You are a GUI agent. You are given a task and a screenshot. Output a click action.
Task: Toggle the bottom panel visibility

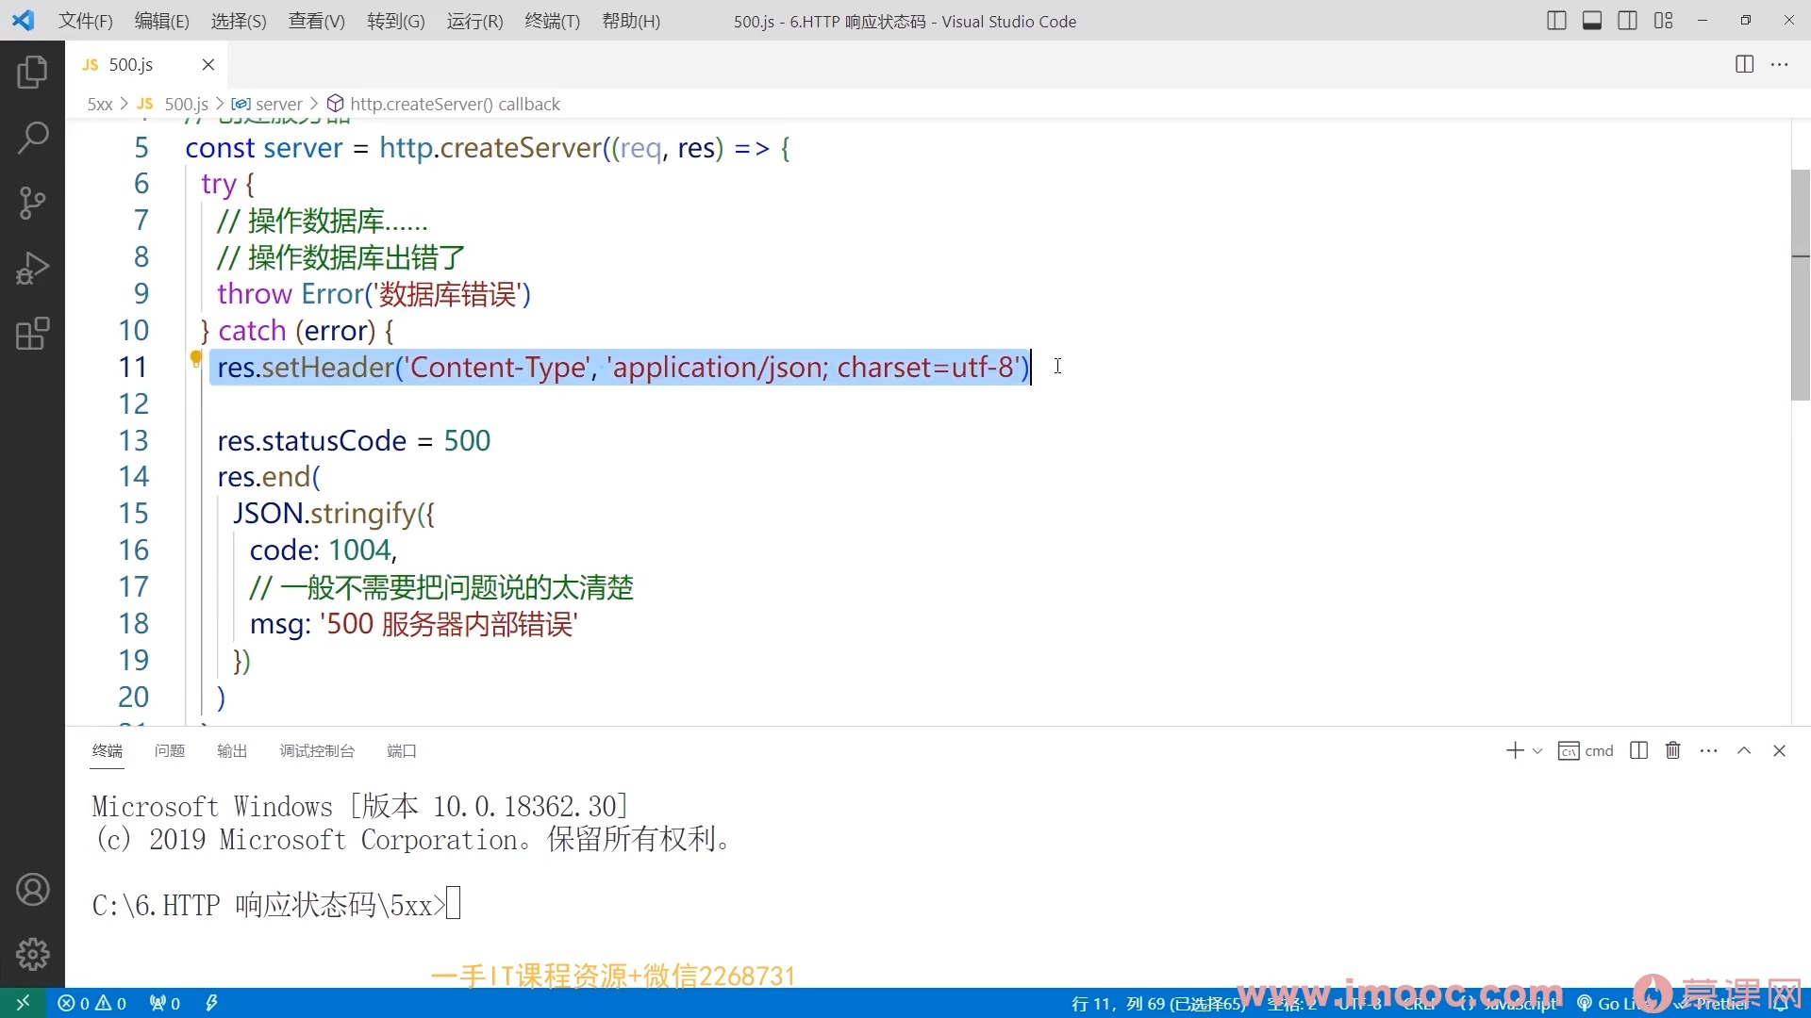coord(1592,21)
